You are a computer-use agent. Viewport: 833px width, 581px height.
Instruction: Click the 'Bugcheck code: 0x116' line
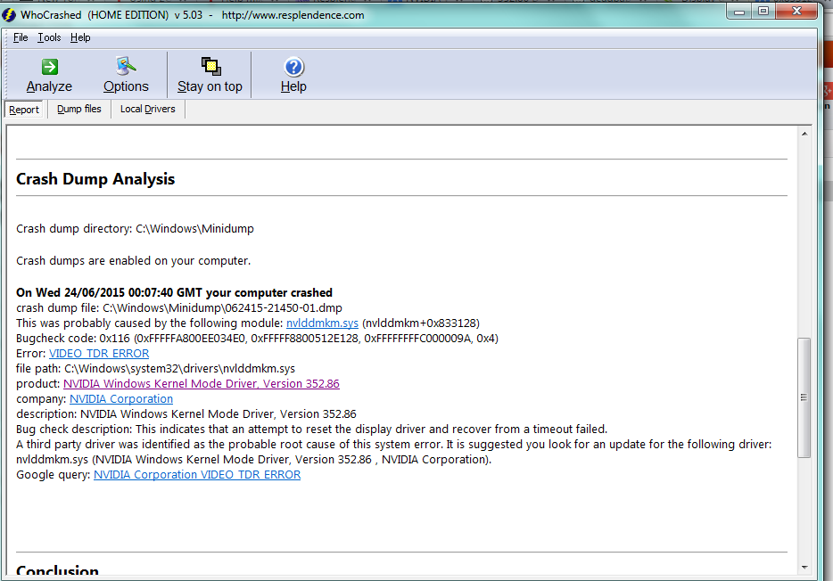[257, 339]
